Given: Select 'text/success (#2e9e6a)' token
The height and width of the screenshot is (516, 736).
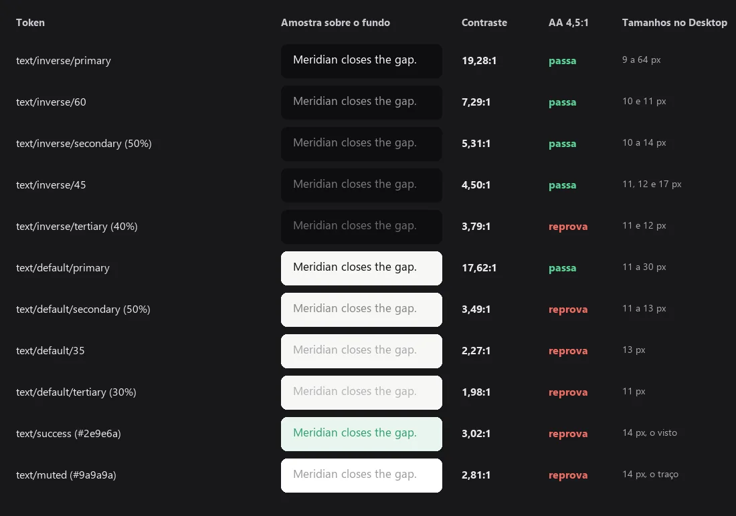Looking at the screenshot, I should (68, 433).
